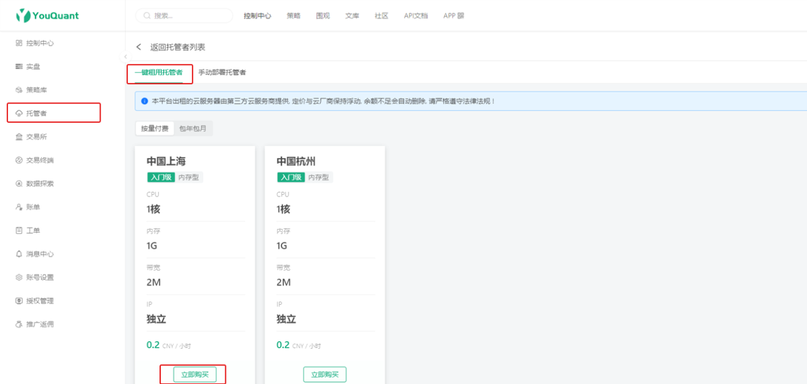Viewport: 807px width, 384px height.
Task: Click the 中国杭州 card title
Action: (x=296, y=161)
